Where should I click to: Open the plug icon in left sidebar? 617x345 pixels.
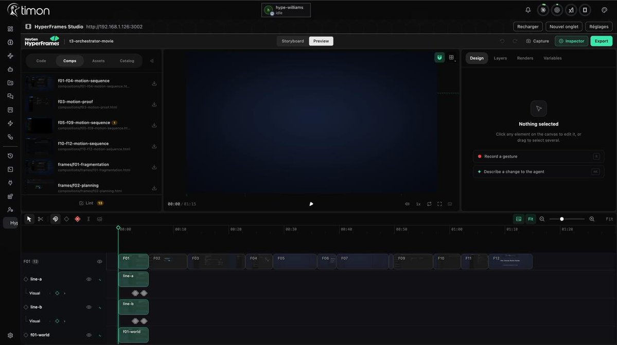tap(10, 183)
